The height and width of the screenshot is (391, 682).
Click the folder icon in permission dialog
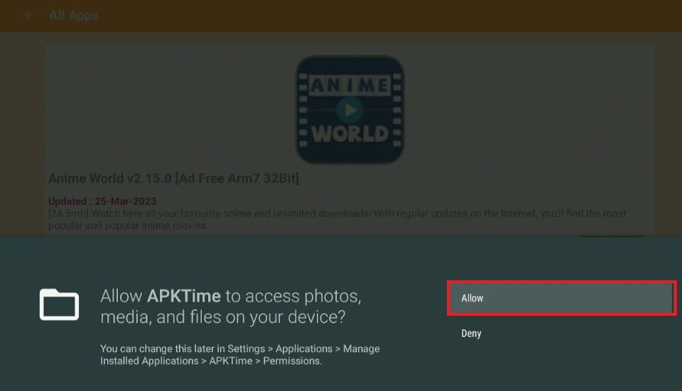tap(59, 304)
